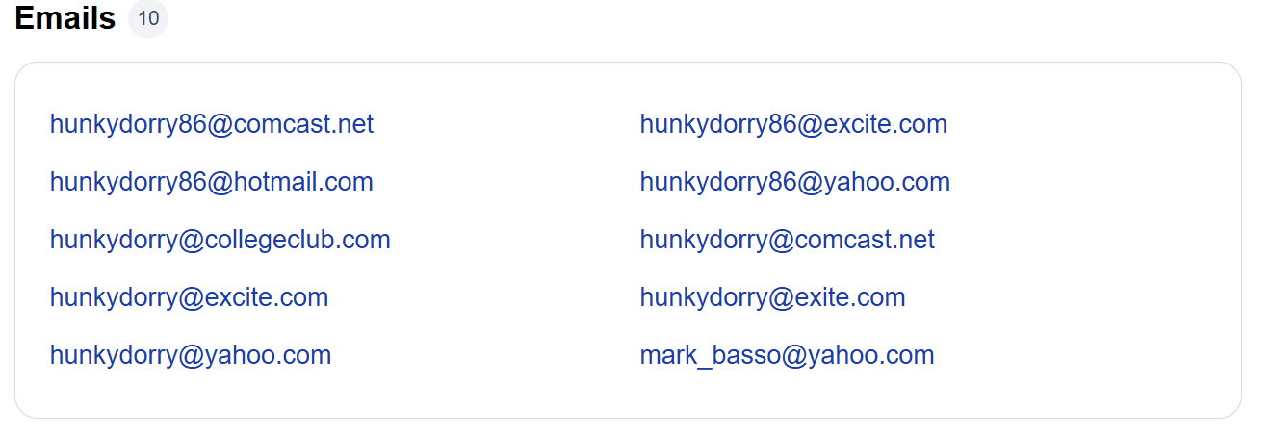Click the Excite address containing 86
This screenshot has width=1270, height=436.
tap(793, 124)
